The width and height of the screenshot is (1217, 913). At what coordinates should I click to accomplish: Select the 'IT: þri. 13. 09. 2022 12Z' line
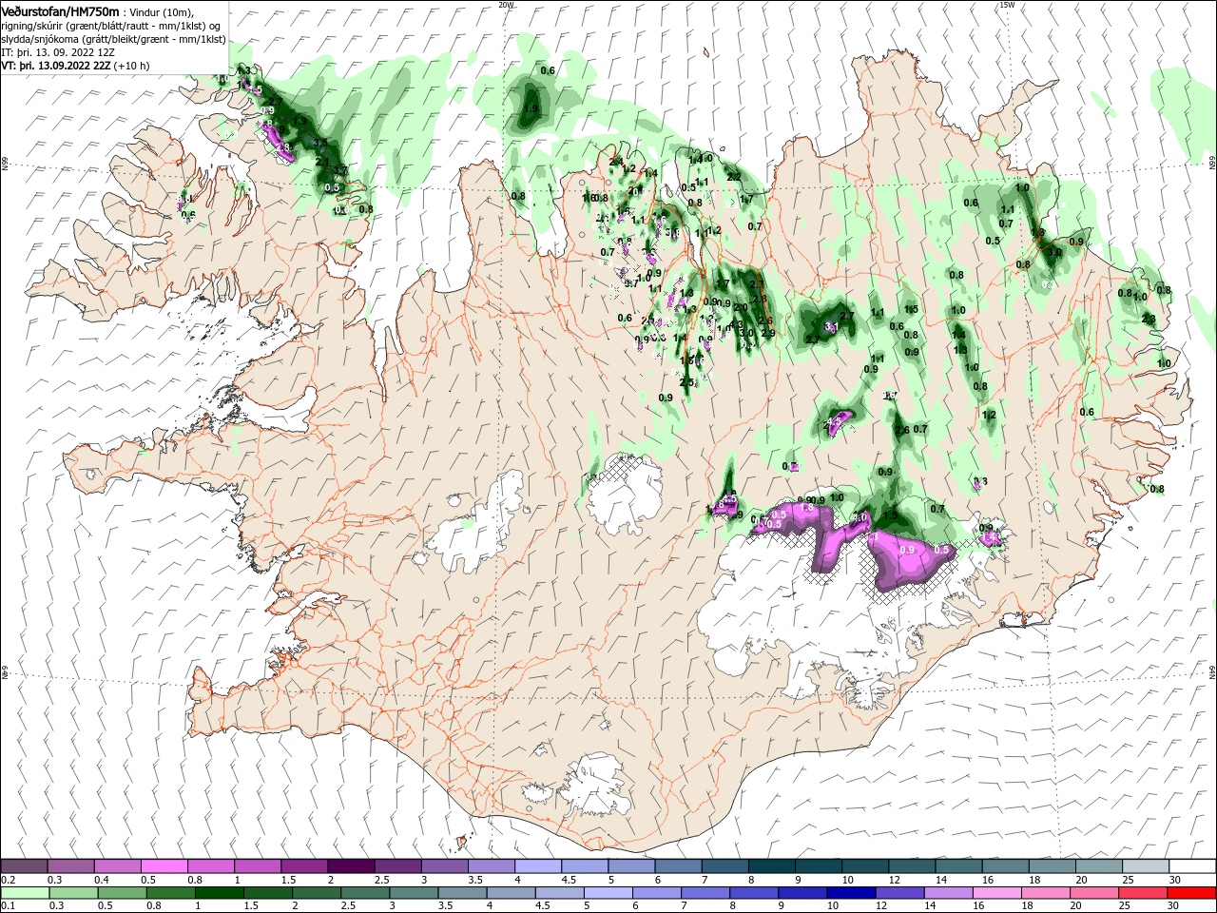(x=58, y=52)
